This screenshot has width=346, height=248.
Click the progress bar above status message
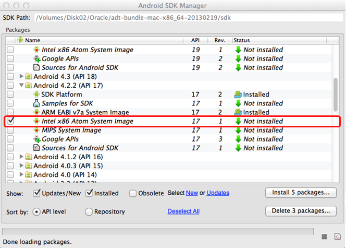point(158,232)
